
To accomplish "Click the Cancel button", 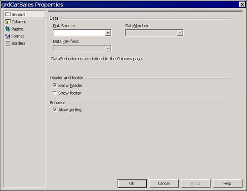I will point(164,183).
